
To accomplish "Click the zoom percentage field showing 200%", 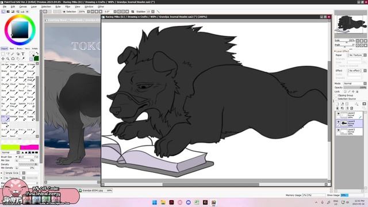I will (82, 11).
